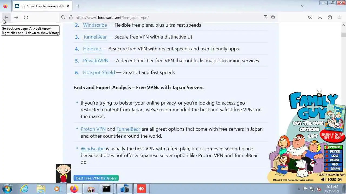Select the Brian character option
The width and height of the screenshot is (346, 194).
334,169
